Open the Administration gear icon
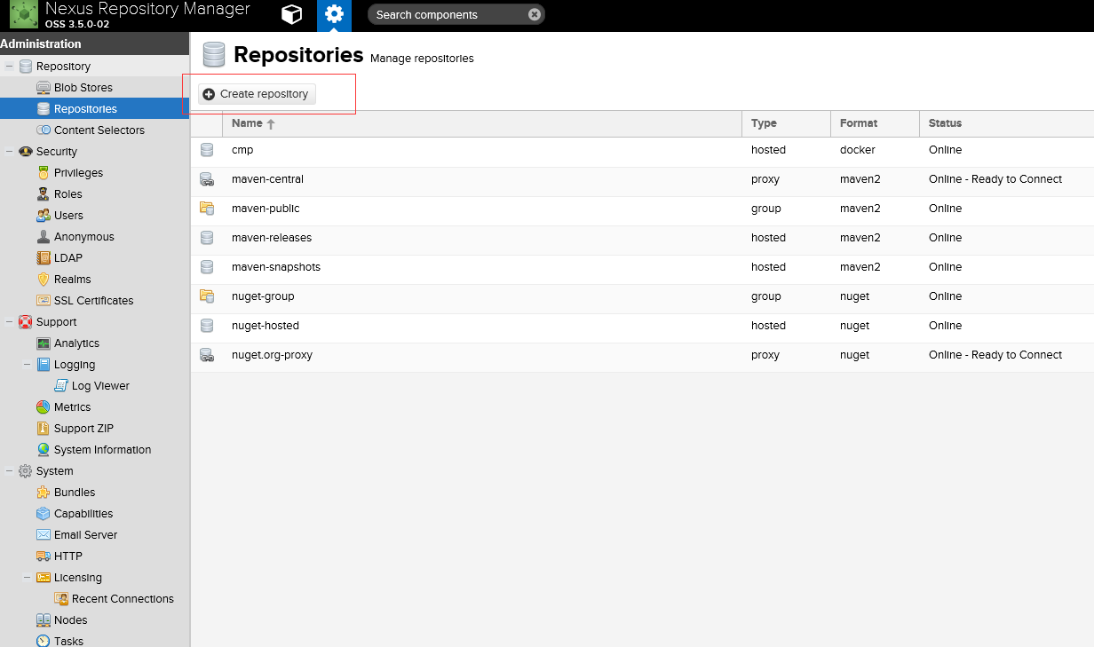1094x647 pixels. click(334, 14)
